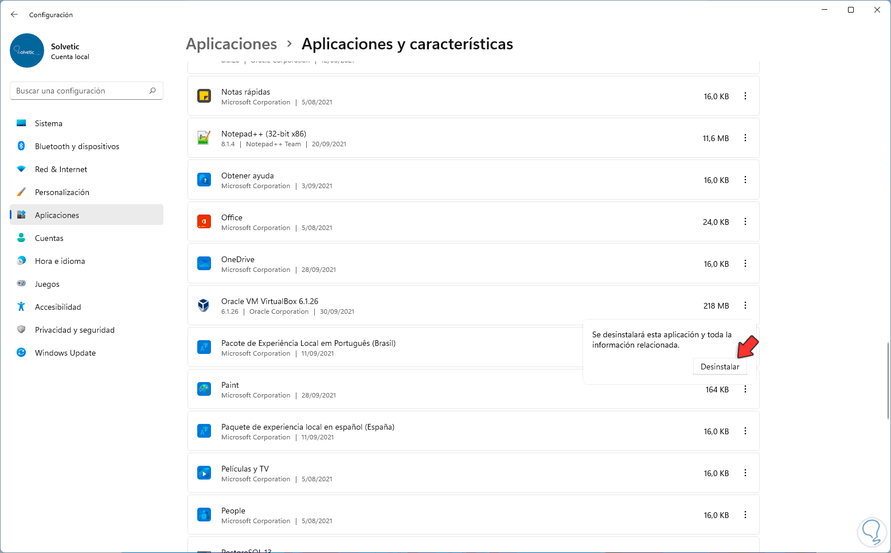
Task: Click the Películas y TV icon
Action: point(204,473)
